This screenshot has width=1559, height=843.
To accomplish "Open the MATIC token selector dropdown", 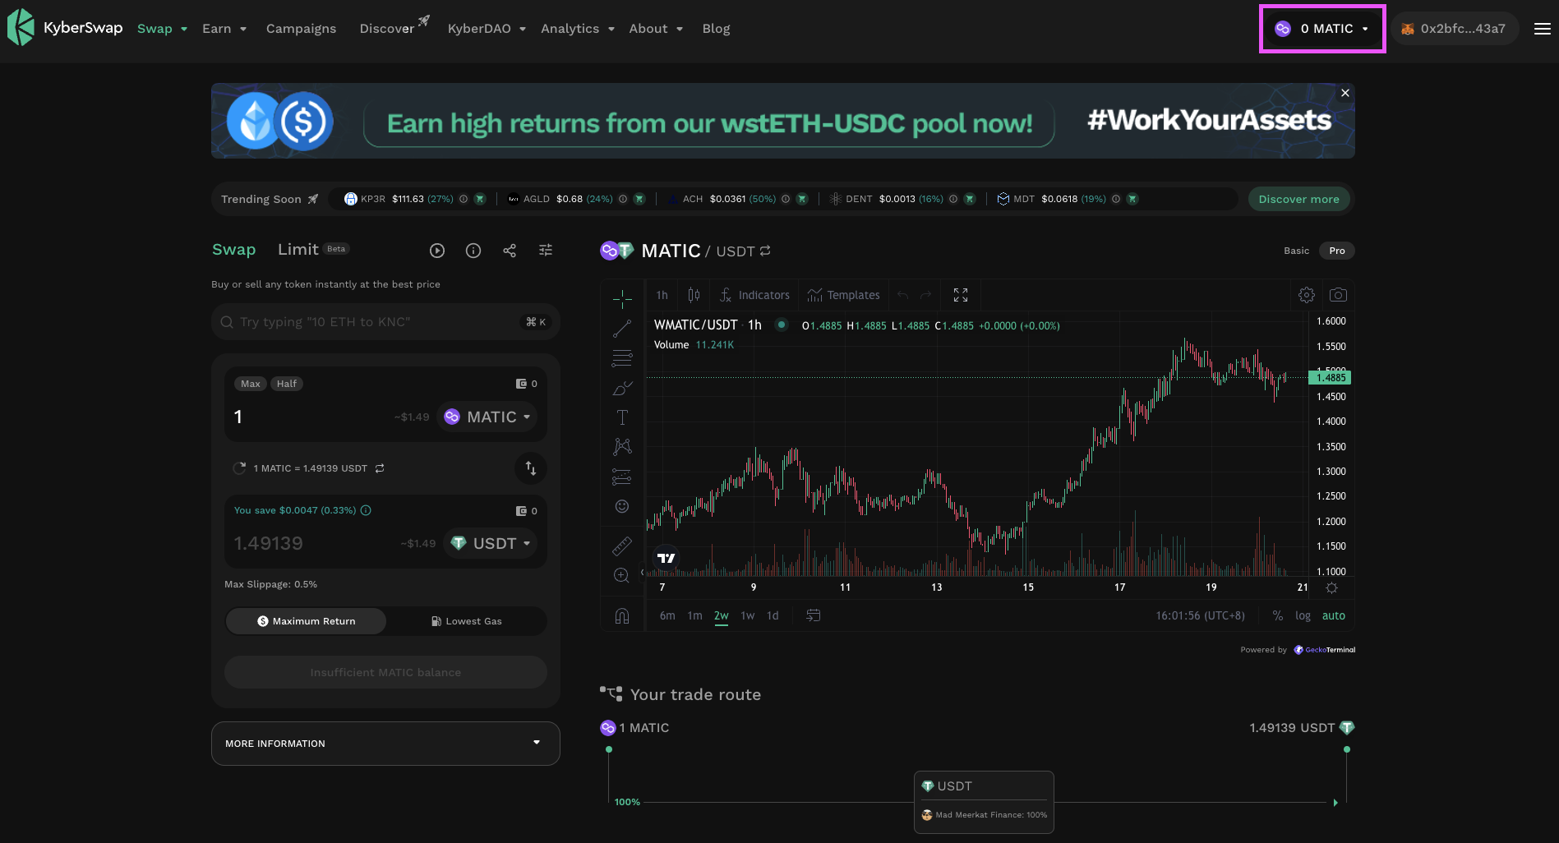I will coord(487,417).
